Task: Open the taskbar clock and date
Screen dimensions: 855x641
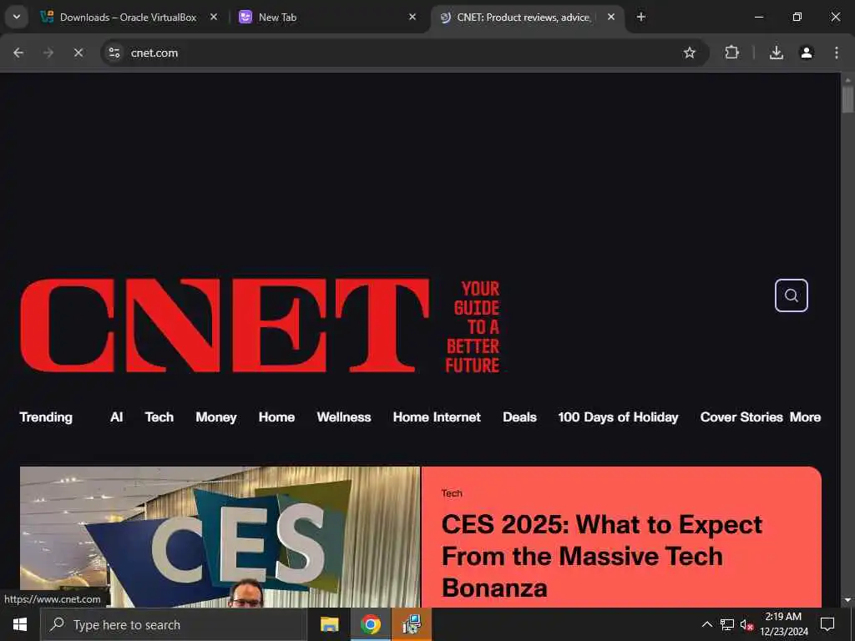Action: click(x=784, y=624)
